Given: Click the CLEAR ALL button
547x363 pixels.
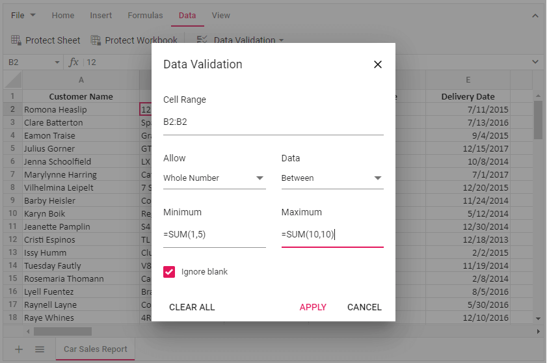Looking at the screenshot, I should click(x=192, y=307).
